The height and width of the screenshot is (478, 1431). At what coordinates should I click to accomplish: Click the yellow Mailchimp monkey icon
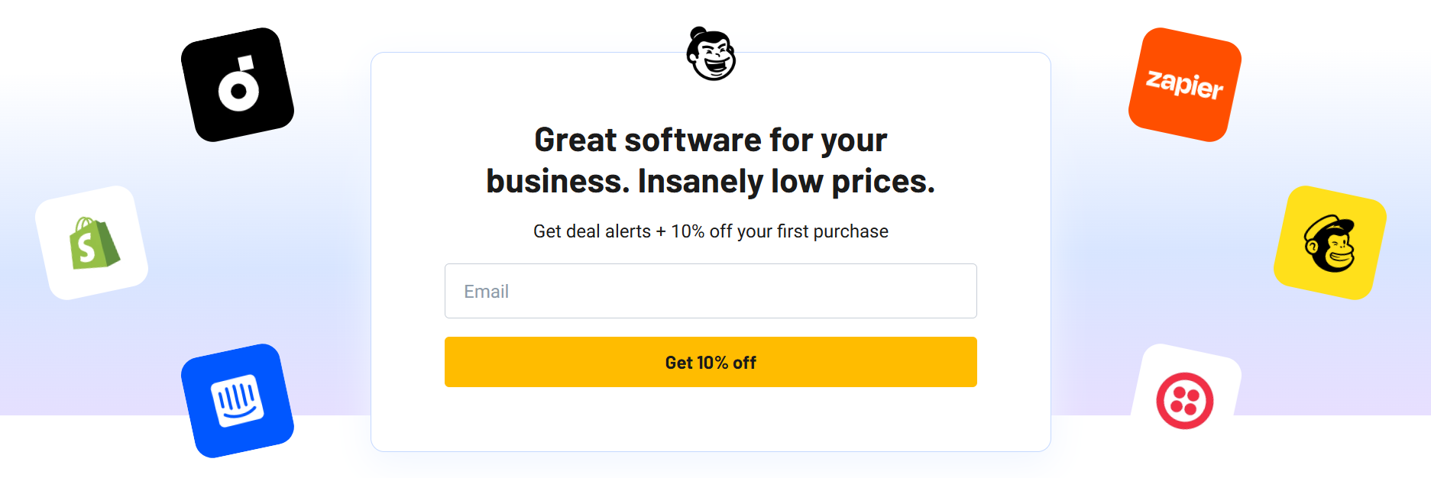tap(1329, 243)
